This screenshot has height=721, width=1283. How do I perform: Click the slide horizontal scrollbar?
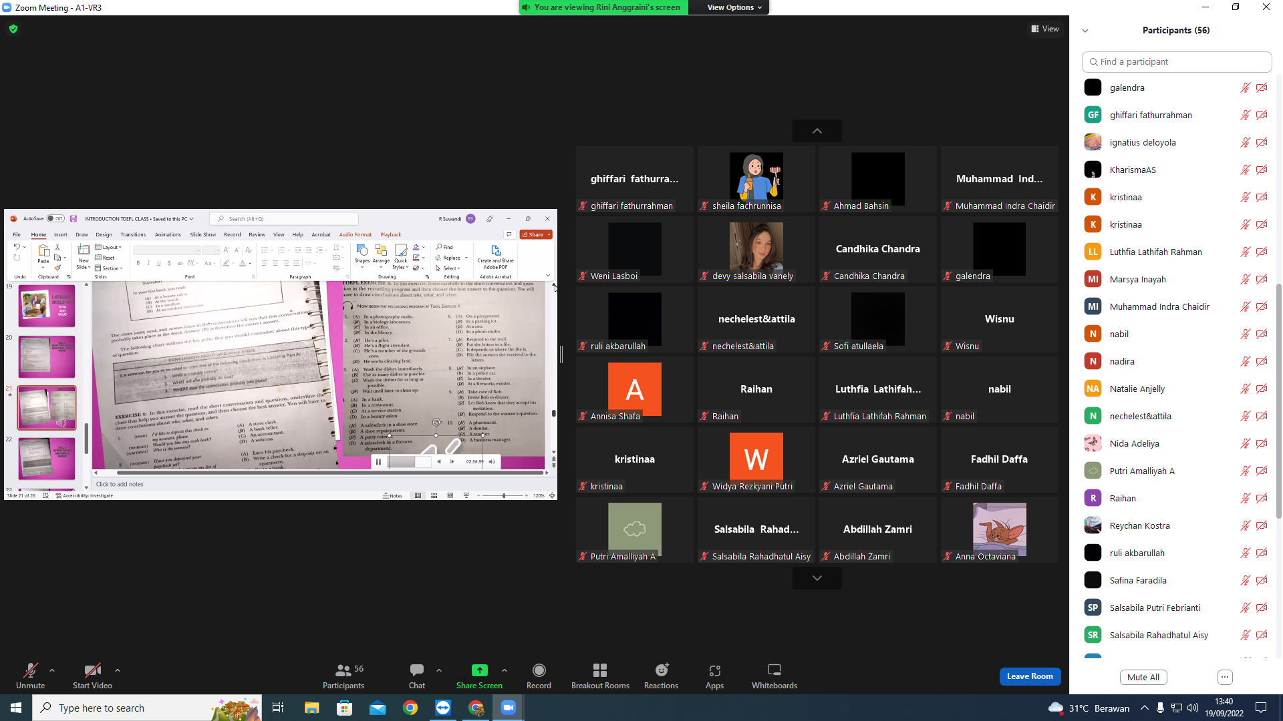pos(330,473)
